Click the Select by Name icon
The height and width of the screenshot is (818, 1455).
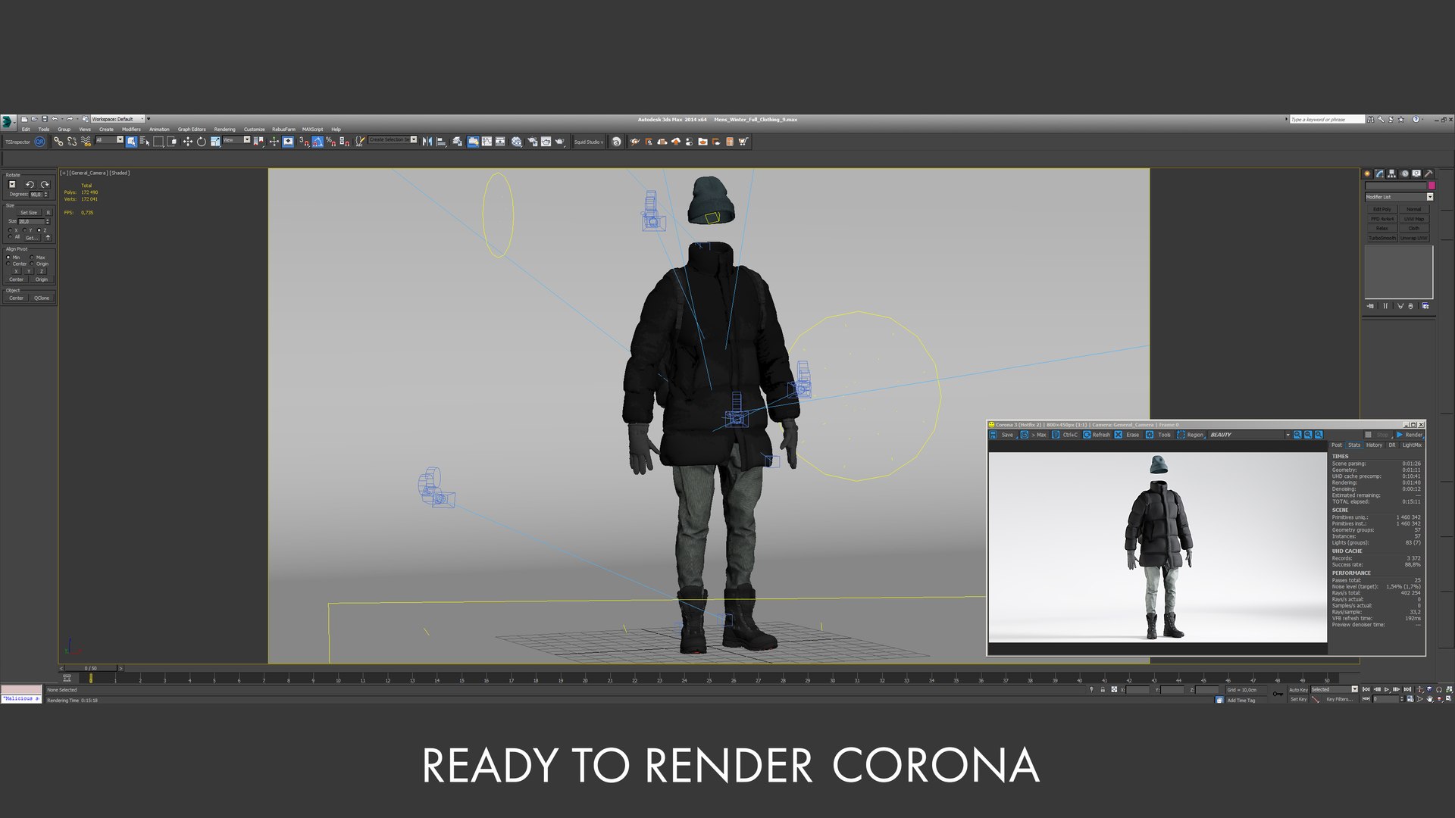tap(145, 141)
